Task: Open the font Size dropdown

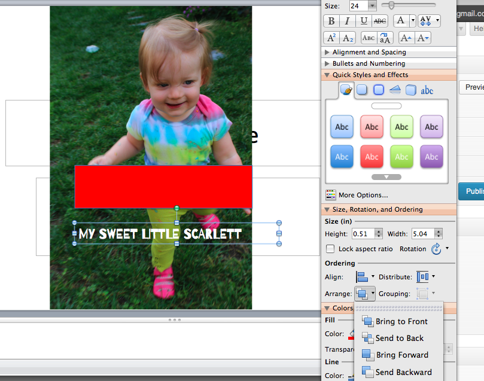Action: click(372, 5)
